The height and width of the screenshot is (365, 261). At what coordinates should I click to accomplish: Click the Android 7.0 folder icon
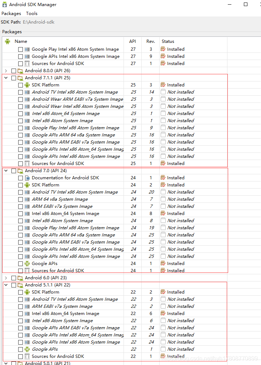click(20, 171)
